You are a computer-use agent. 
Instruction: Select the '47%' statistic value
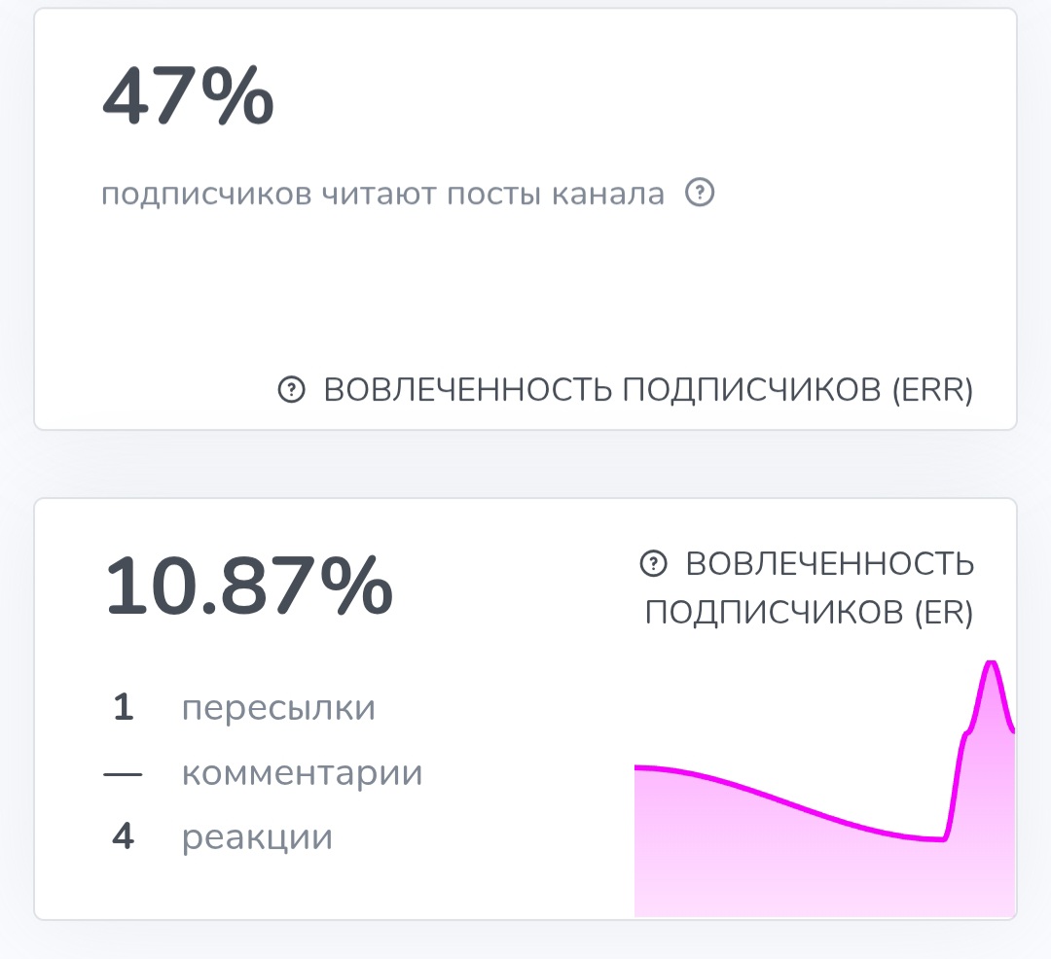(188, 94)
